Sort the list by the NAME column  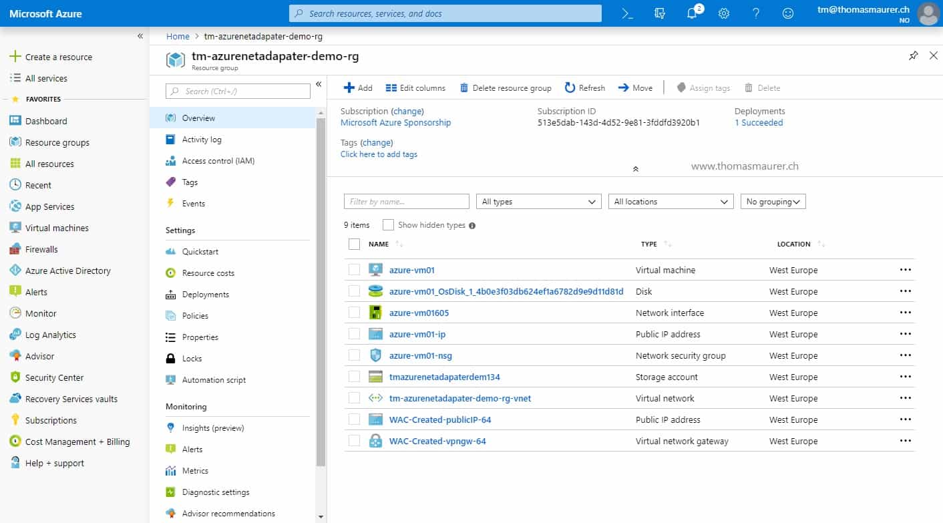(x=379, y=244)
